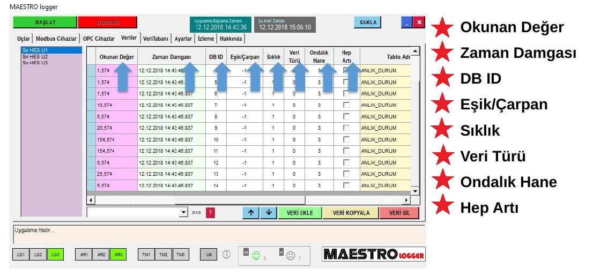608x275 pixels.
Task: Enable Hep Artı checkbox for DB ID 8
Action: 346,116
